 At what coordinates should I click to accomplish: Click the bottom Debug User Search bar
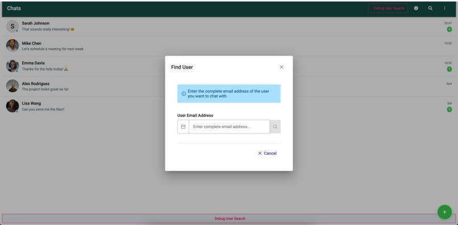click(229, 219)
